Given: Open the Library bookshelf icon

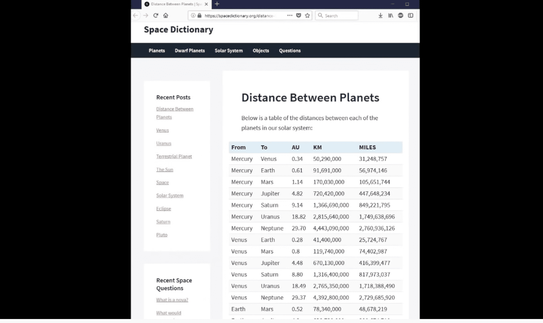Looking at the screenshot, I should click(391, 15).
